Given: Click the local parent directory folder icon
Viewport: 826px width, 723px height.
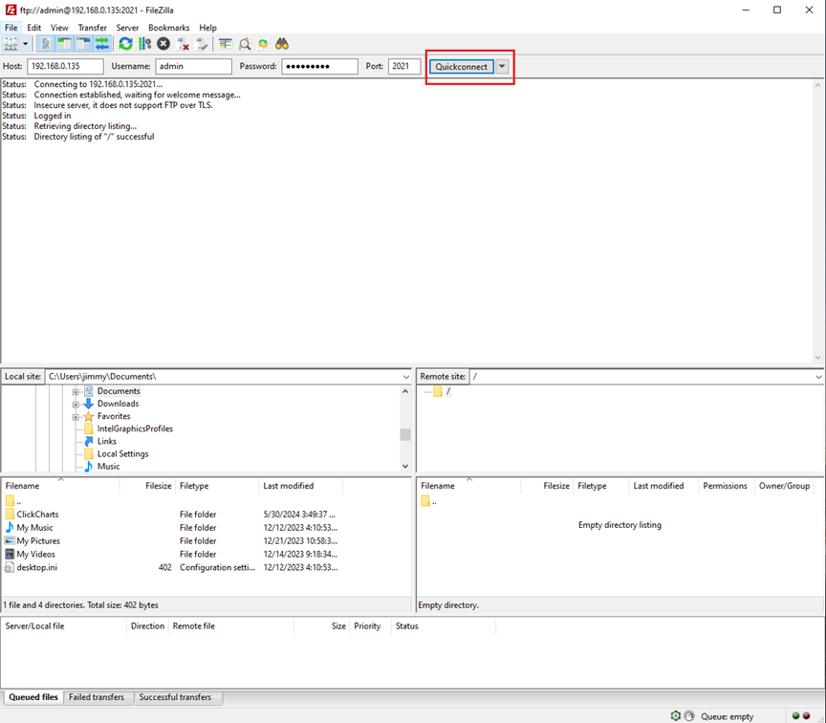Looking at the screenshot, I should pyautogui.click(x=10, y=501).
